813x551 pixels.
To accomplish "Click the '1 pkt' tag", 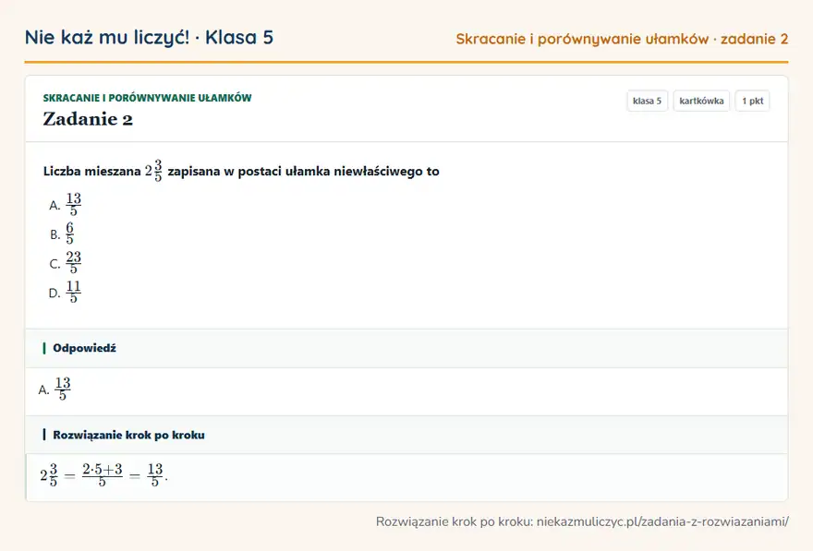I will [752, 101].
